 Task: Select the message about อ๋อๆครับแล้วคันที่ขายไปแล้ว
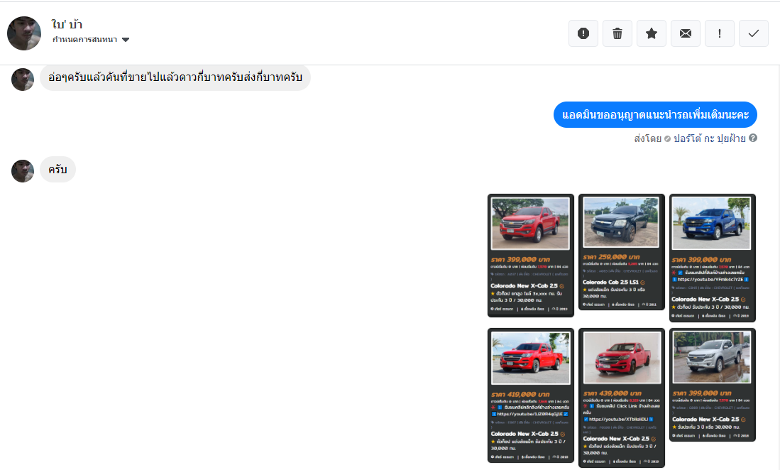click(x=175, y=77)
